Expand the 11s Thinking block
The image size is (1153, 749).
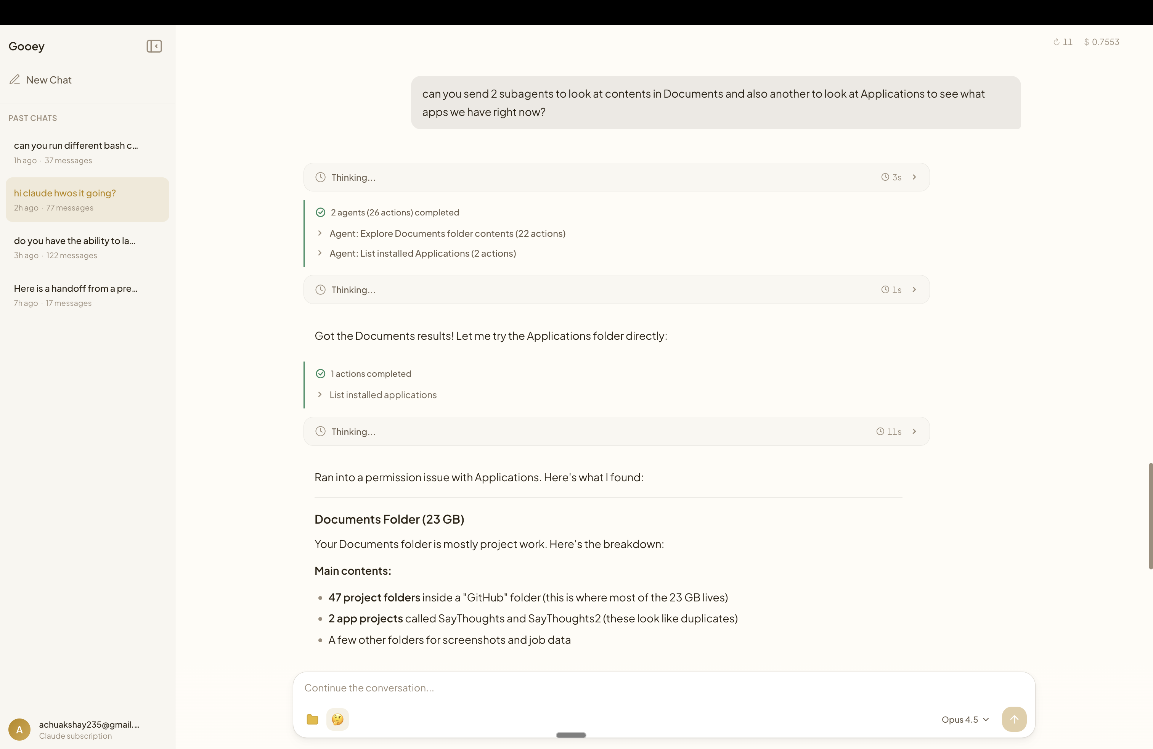tap(914, 432)
